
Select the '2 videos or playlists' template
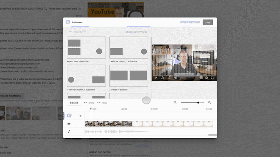128,76
